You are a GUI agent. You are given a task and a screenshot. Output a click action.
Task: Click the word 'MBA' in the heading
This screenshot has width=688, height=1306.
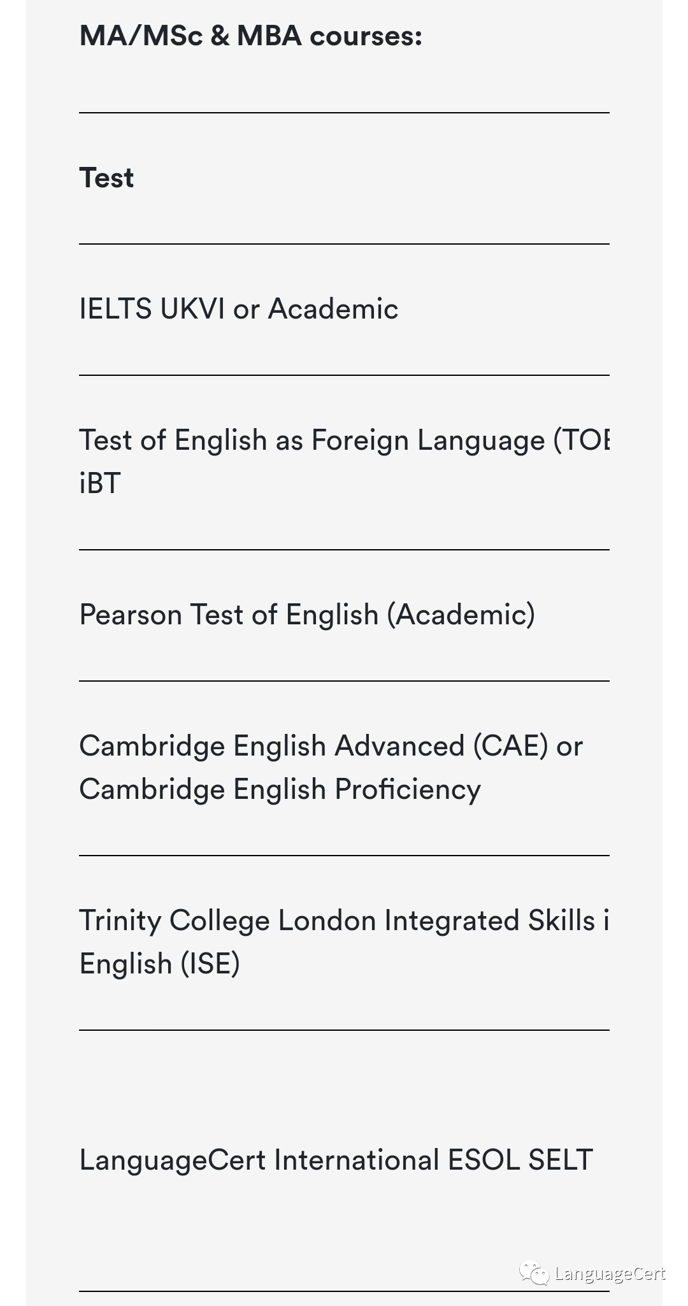coord(269,36)
